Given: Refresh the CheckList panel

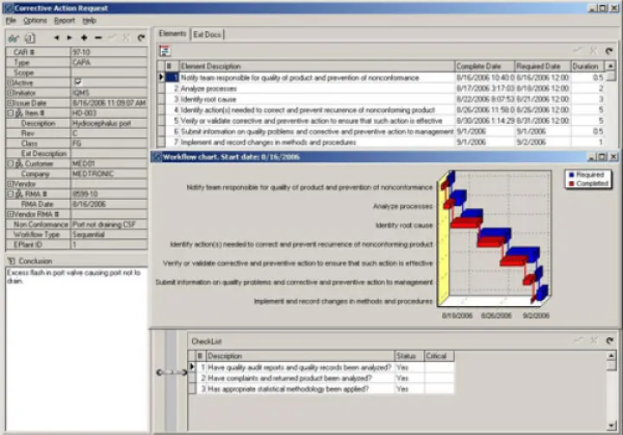Looking at the screenshot, I should (609, 341).
